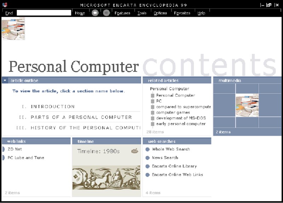283x203 pixels.
Task: Click '2 items' in multimedia panel
Action: point(223,132)
